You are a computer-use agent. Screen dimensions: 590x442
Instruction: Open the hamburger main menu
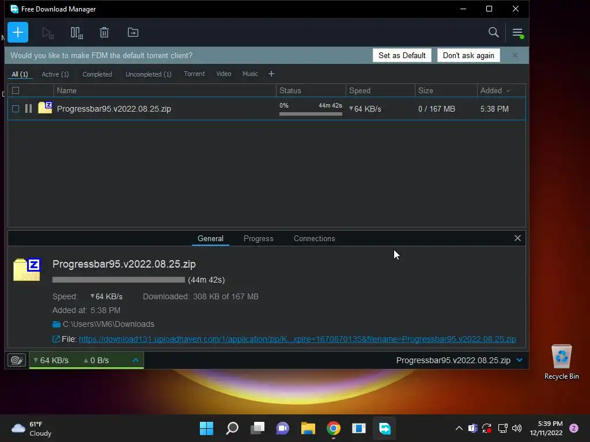tap(517, 33)
